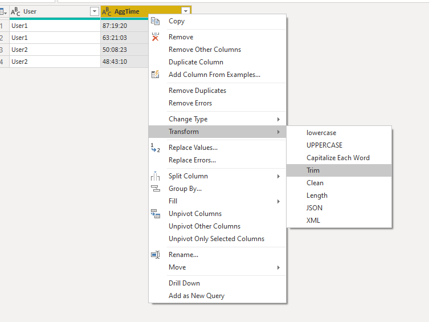The width and height of the screenshot is (429, 322).
Task: Expand the Fill submenu arrow
Action: pyautogui.click(x=278, y=202)
